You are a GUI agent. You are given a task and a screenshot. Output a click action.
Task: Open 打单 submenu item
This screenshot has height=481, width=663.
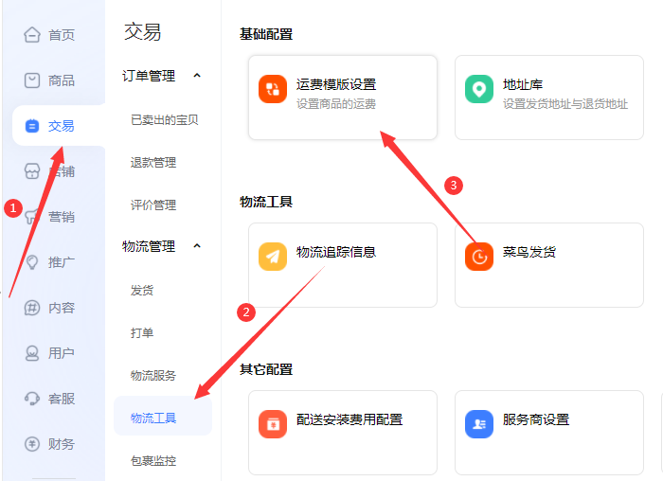(142, 333)
